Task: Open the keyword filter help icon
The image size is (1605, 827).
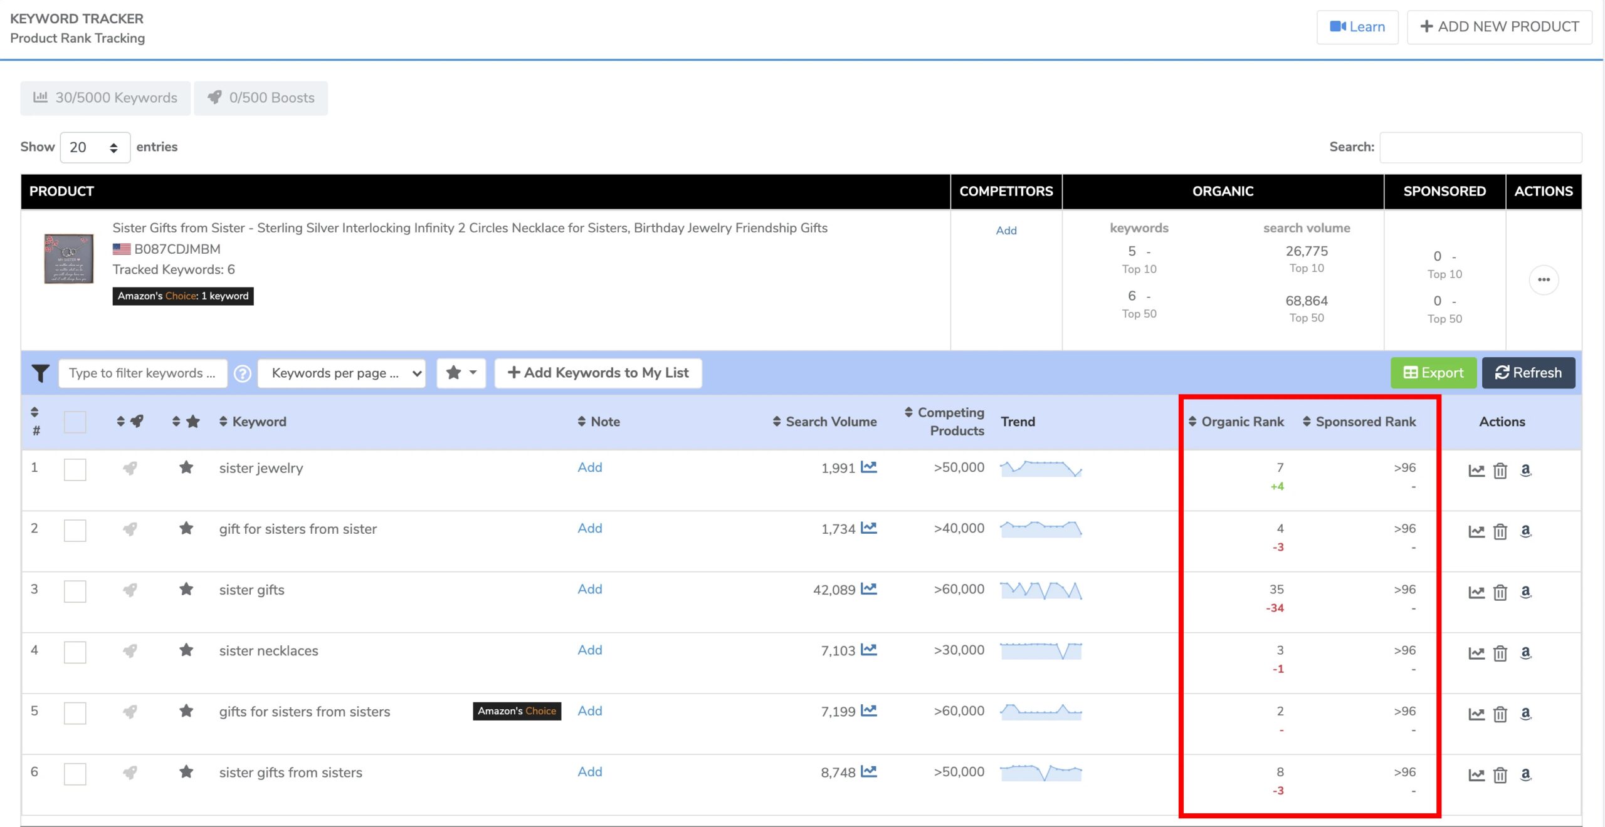Action: (243, 373)
